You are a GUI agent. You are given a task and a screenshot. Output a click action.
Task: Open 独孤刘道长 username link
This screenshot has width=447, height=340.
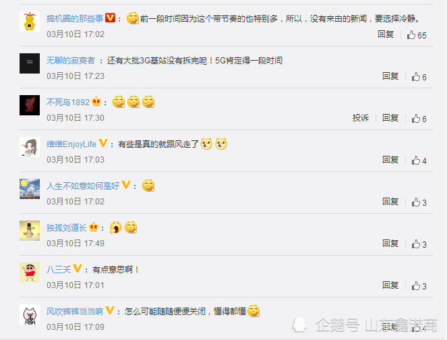click(x=67, y=227)
